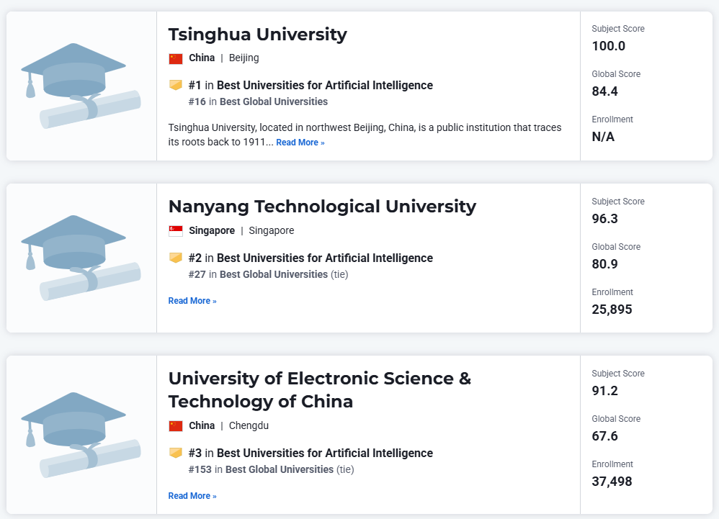Click Read More under Nanyang Technological University

pos(192,301)
